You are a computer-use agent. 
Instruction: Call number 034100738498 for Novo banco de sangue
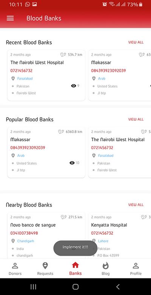24,233
